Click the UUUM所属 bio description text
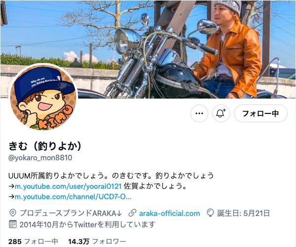 click(111, 176)
